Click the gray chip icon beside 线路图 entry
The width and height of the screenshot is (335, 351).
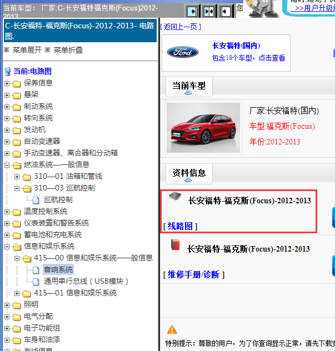[x=175, y=196]
